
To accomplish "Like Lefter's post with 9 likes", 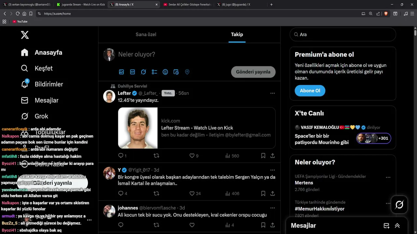I will point(192,156).
